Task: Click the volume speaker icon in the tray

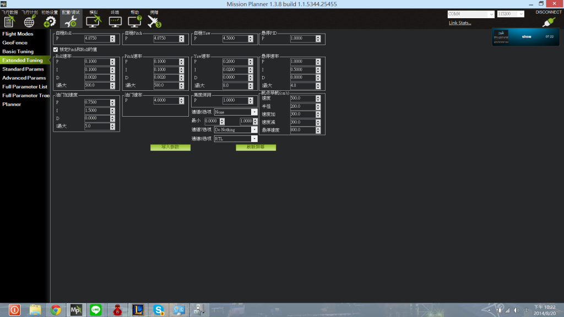Action: (x=517, y=310)
